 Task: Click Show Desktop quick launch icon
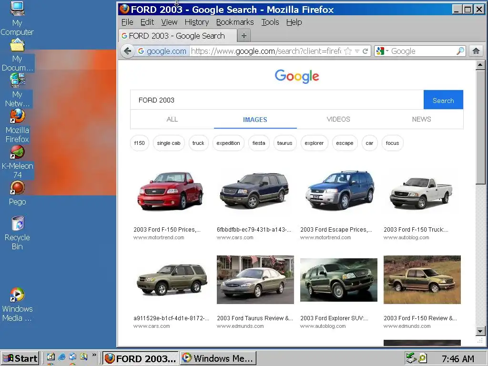(51, 357)
